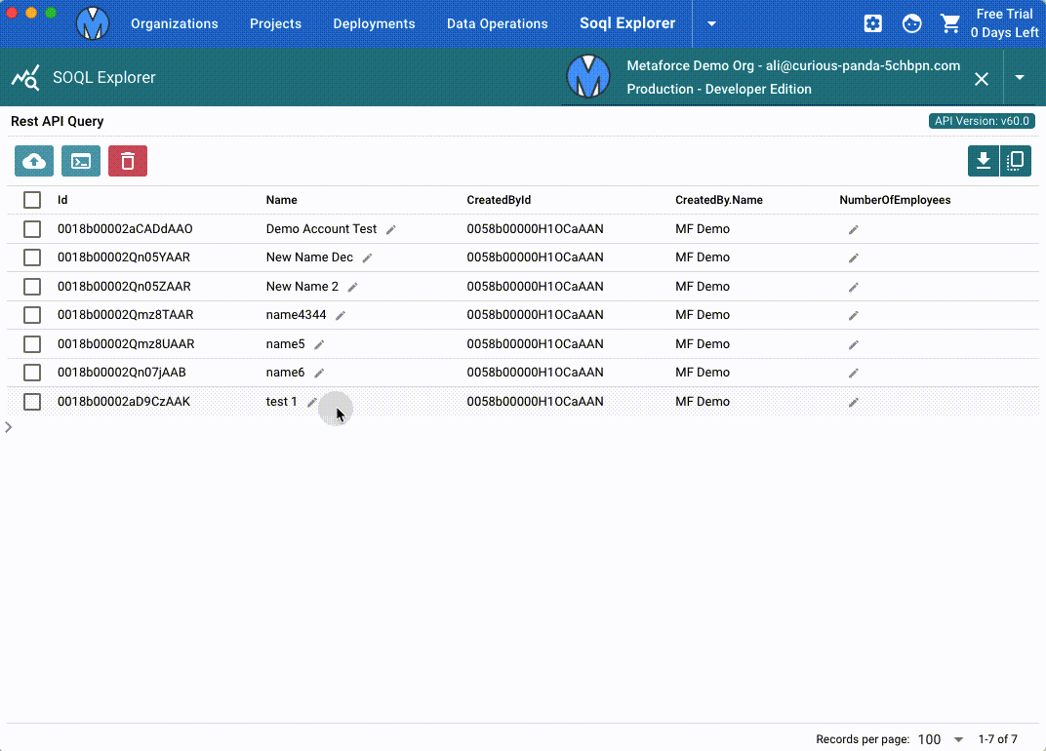Viewport: 1046px width, 751px height.
Task: Edit NumberOfEmployees for name6 row
Action: click(853, 373)
